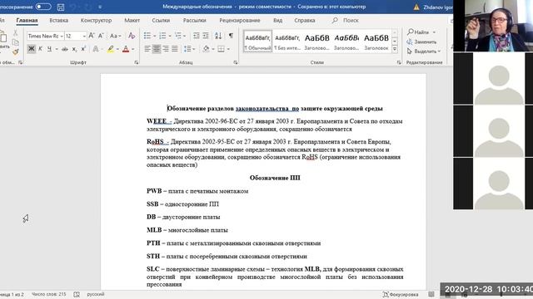Open the Ссылки tab
533x299 pixels.
161,20
